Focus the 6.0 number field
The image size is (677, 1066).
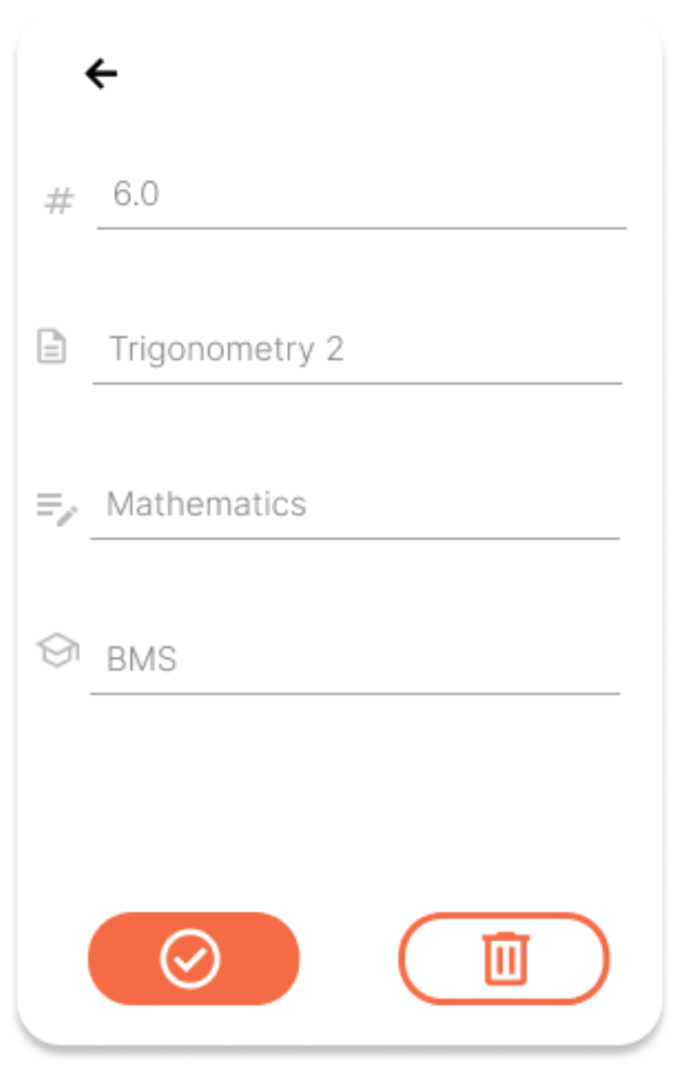click(361, 195)
